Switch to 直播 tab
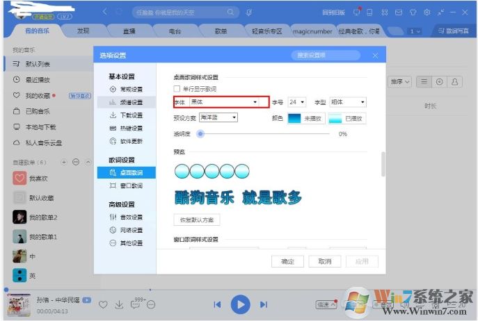 129,31
